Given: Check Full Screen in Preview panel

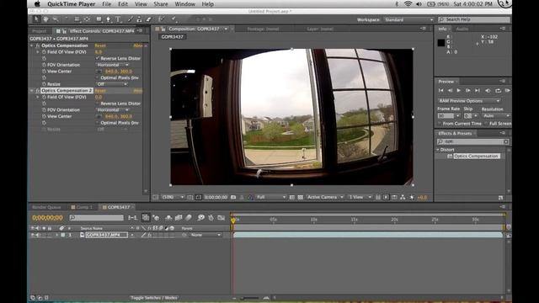Looking at the screenshot, I should pos(486,124).
